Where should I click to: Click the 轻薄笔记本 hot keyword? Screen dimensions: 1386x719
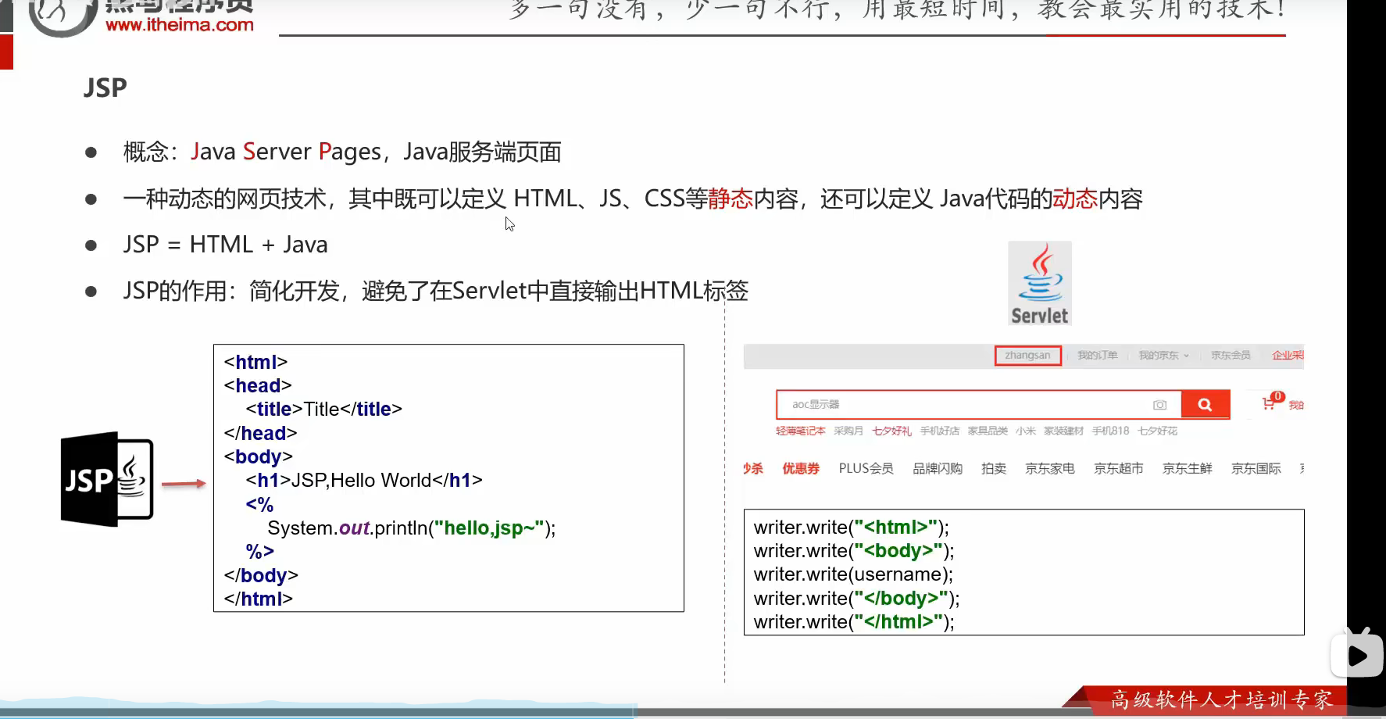pos(800,431)
